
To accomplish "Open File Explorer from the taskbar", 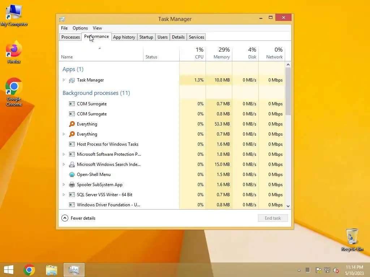I will (x=51, y=270).
